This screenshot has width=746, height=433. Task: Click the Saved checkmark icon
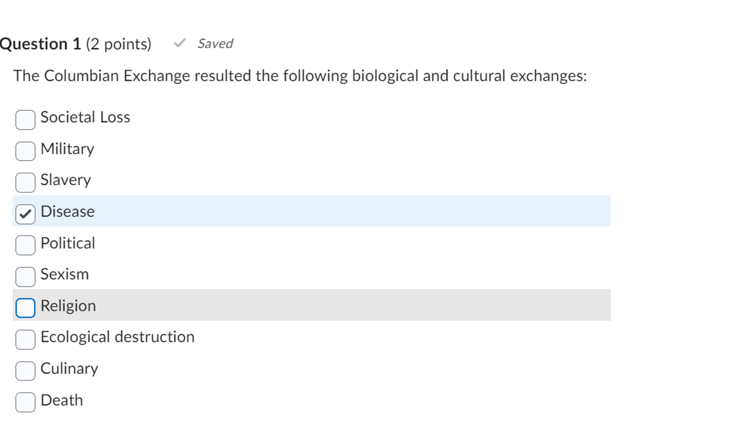[x=180, y=43]
